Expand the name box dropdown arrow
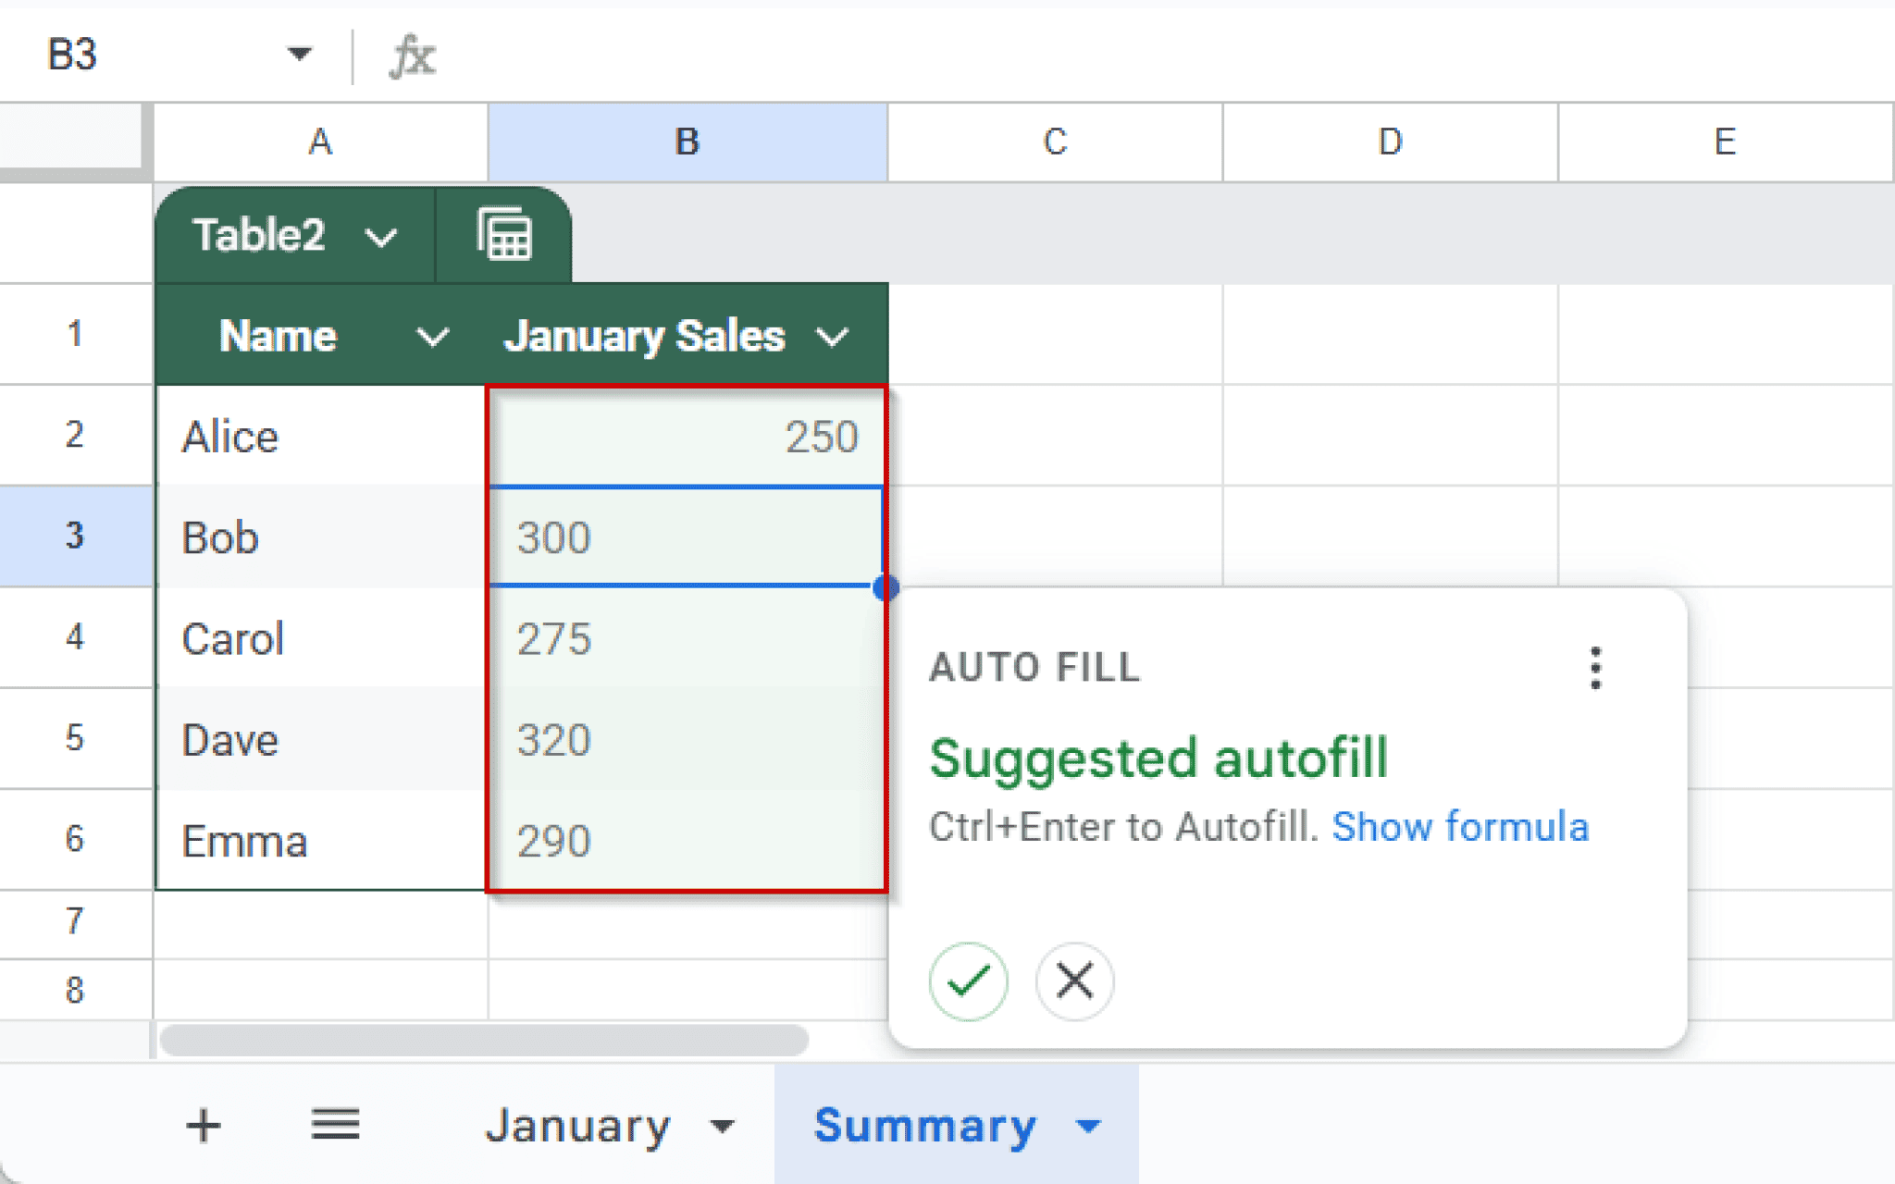Screen dimensions: 1895x1184 [x=298, y=54]
